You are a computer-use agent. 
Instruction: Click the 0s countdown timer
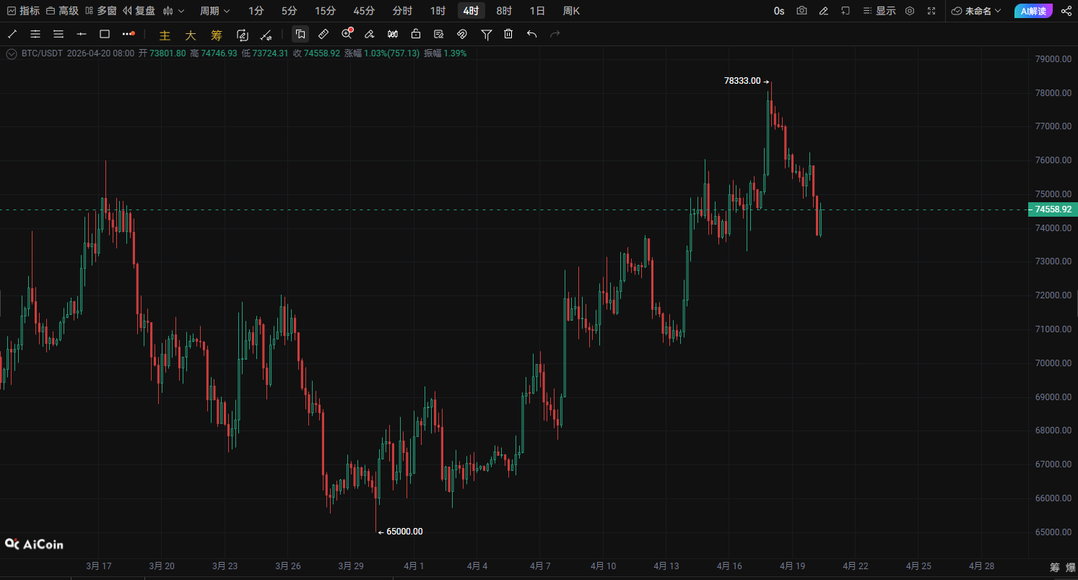pos(779,11)
